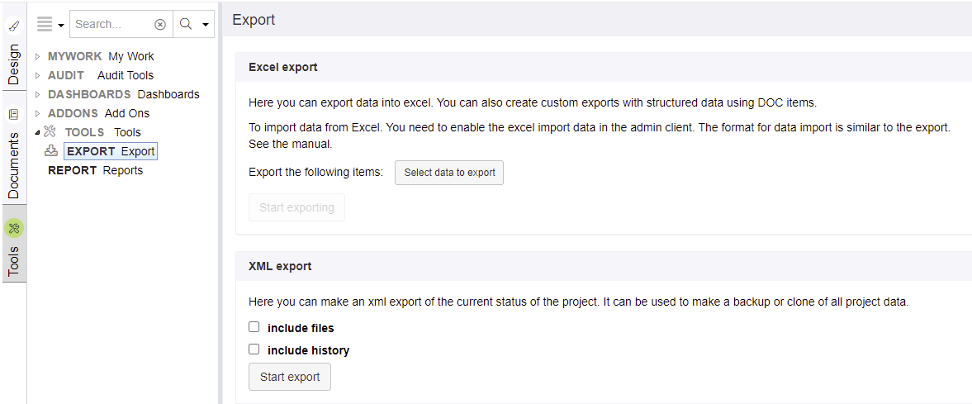Screen dimensions: 972x404
Task: Collapse the TOOLS tree node
Action: click(x=38, y=132)
